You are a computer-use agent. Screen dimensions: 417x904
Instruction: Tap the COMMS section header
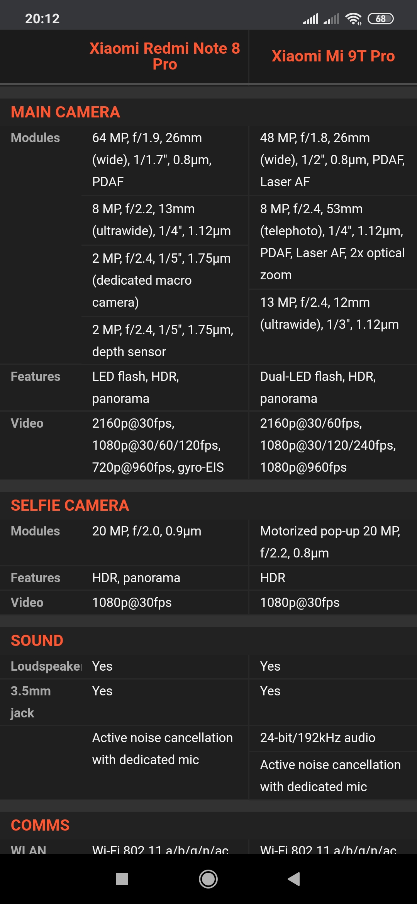[x=40, y=826]
